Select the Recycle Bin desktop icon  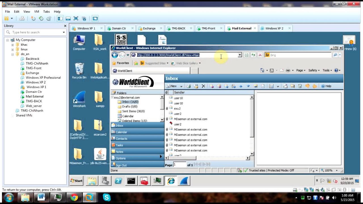pos(79,71)
